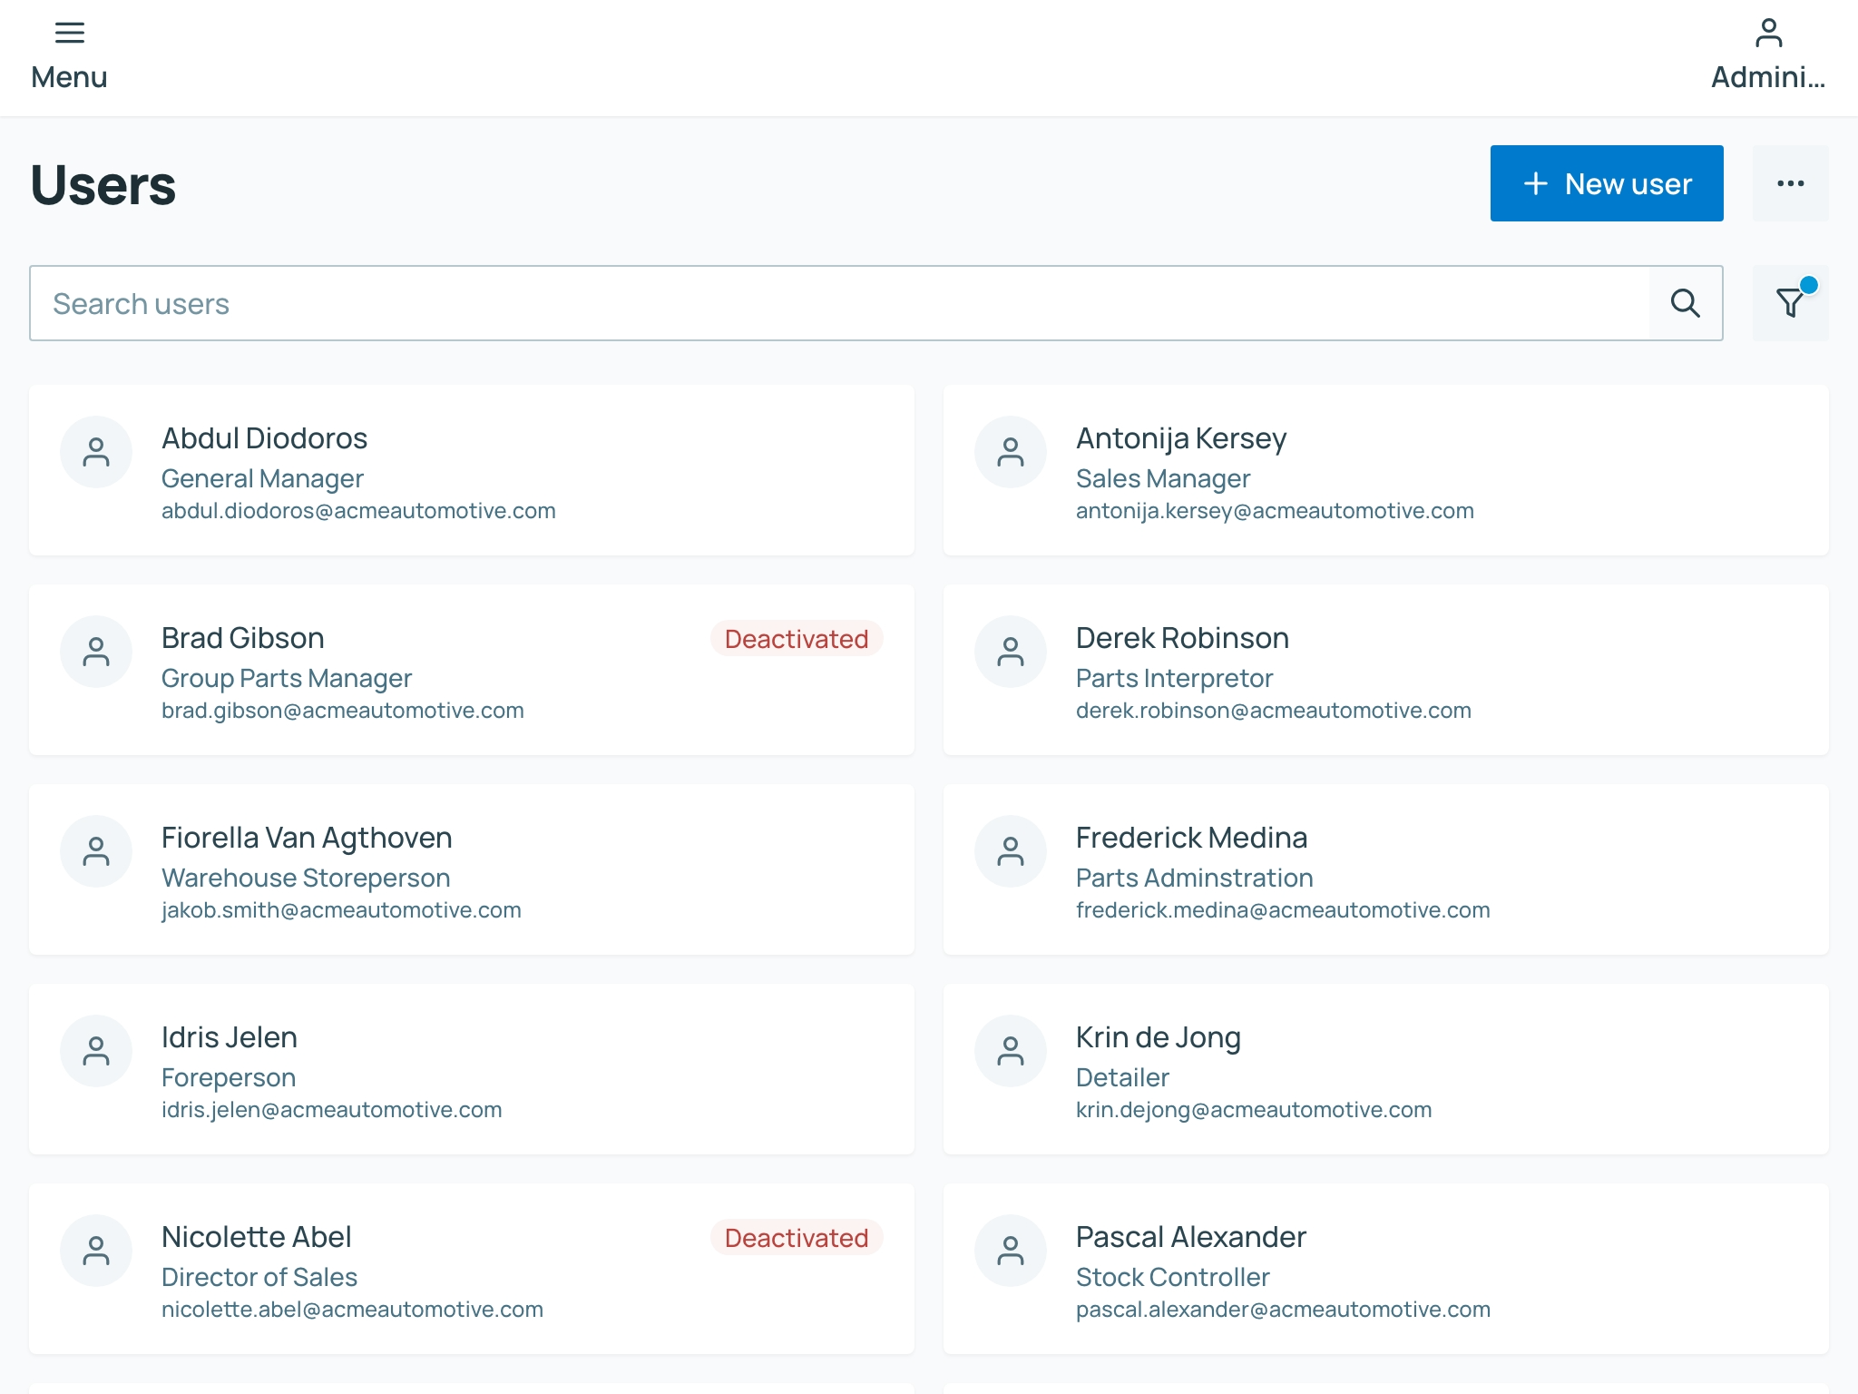Click frederick.medina@acmeautomotive.com email
This screenshot has width=1858, height=1394.
point(1283,910)
